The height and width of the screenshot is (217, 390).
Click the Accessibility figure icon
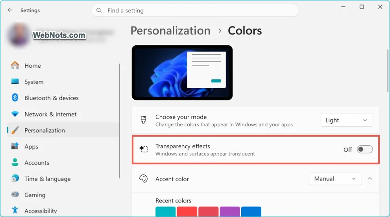tap(15, 210)
